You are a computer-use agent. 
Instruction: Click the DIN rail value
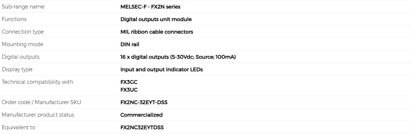tap(130, 44)
